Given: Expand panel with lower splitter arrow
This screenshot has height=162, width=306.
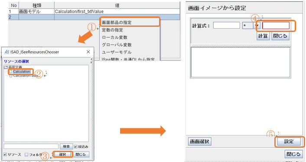Looking at the screenshot, I should click(x=91, y=62).
